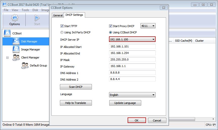
Task: Collapse the Client Manager tree node
Action: (7, 57)
